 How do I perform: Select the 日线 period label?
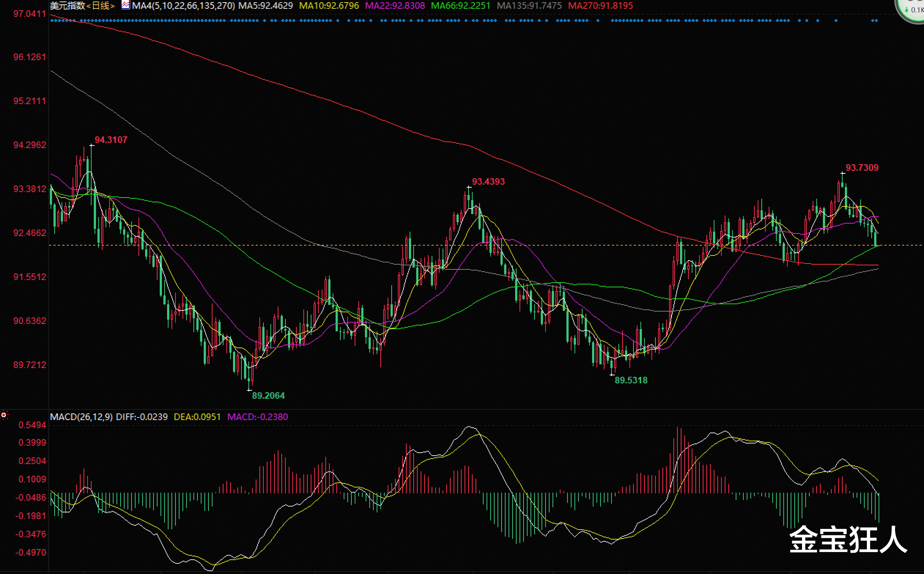click(100, 6)
